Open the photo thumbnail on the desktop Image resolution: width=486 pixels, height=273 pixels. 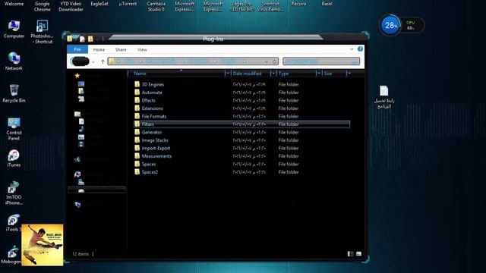coord(43,245)
